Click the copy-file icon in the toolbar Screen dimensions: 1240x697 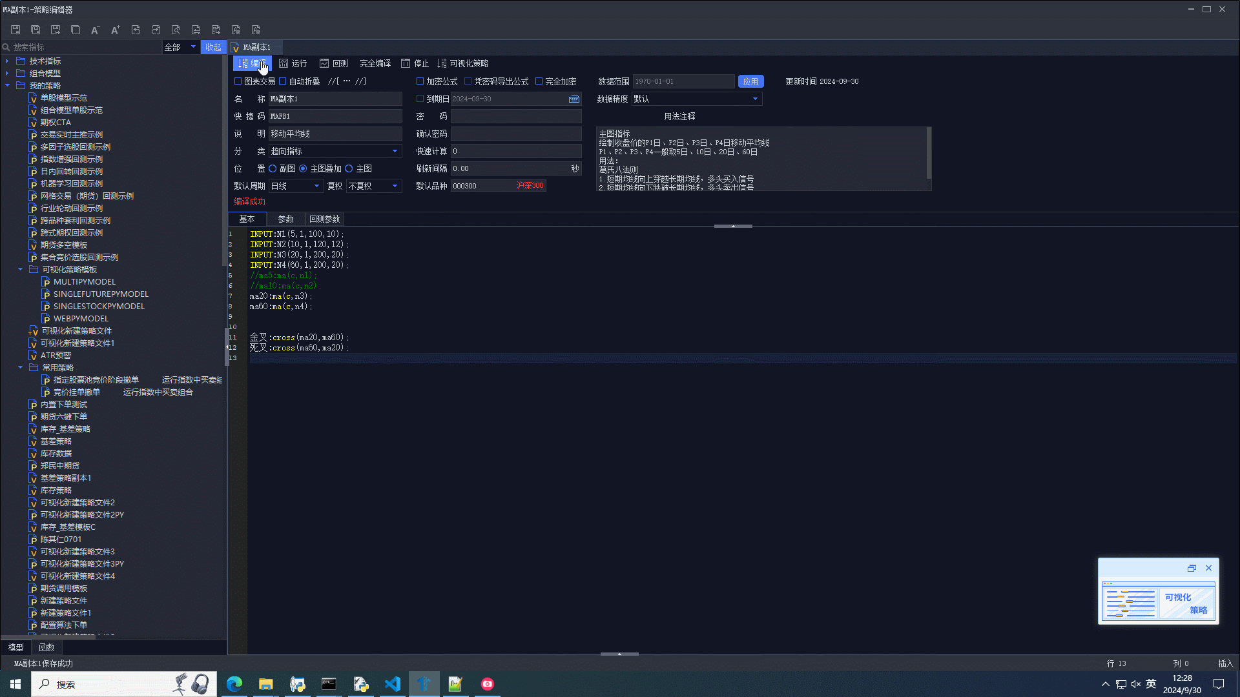[76, 30]
